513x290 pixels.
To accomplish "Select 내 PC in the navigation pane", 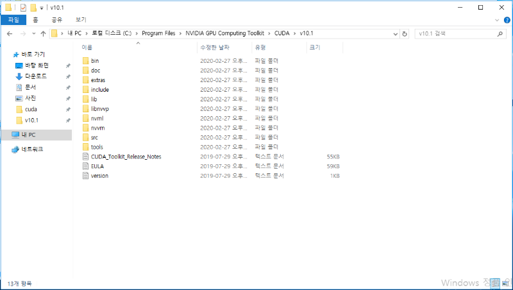I will click(x=28, y=135).
